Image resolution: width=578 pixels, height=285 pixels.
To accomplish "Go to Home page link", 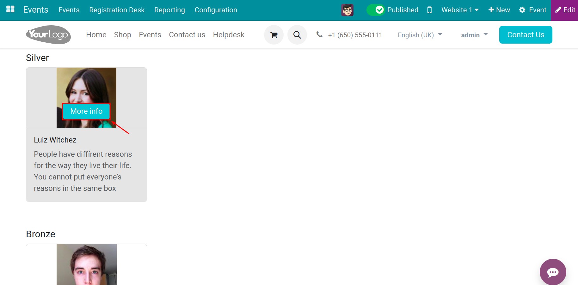I will 96,35.
